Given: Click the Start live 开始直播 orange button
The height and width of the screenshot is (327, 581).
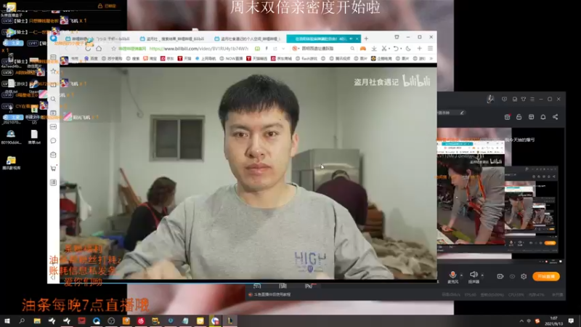Looking at the screenshot, I should click(546, 276).
